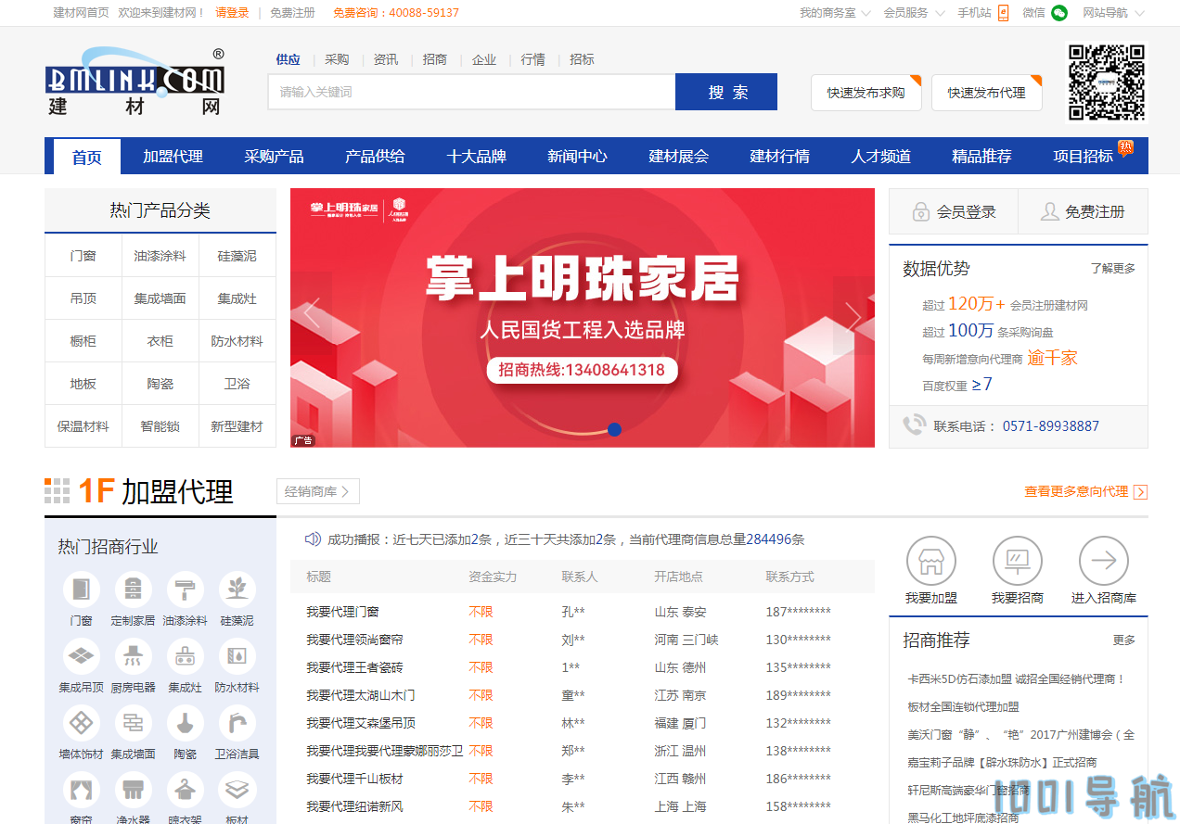Select the 门窗 industry icon

(x=81, y=589)
